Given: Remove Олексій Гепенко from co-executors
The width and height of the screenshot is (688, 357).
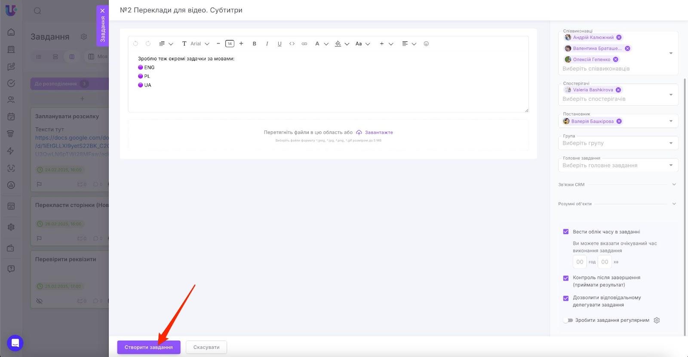Looking at the screenshot, I should [616, 59].
